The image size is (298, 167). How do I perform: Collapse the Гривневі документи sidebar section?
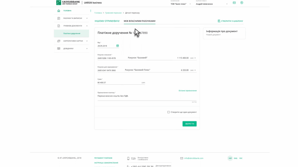(x=87, y=26)
